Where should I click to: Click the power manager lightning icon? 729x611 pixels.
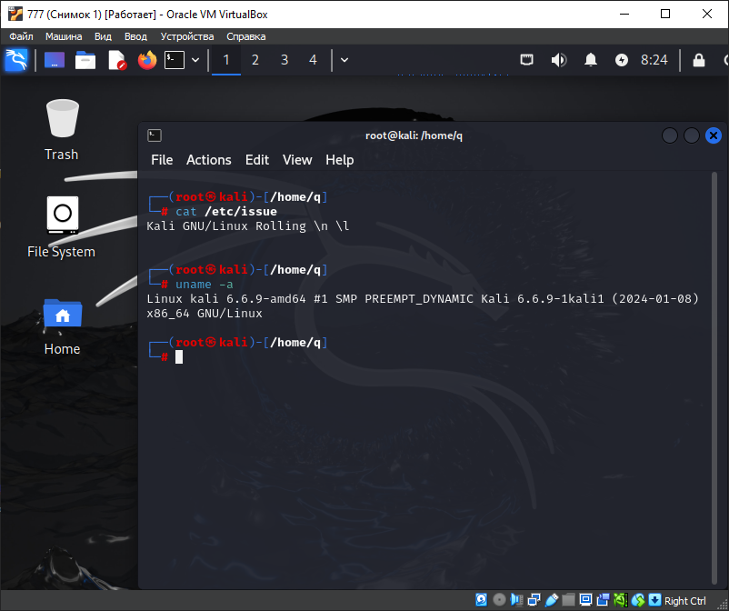point(622,60)
